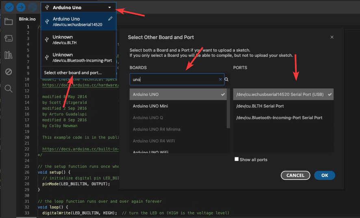Click the boards list scrollbar
The height and width of the screenshot is (218, 360).
[x=228, y=108]
